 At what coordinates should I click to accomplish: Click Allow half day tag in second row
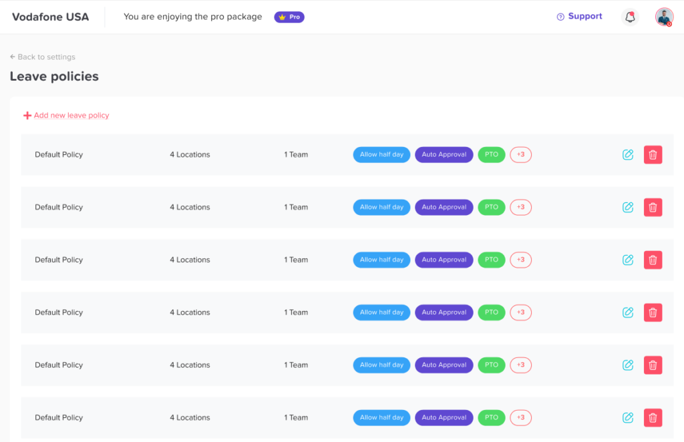click(x=381, y=207)
